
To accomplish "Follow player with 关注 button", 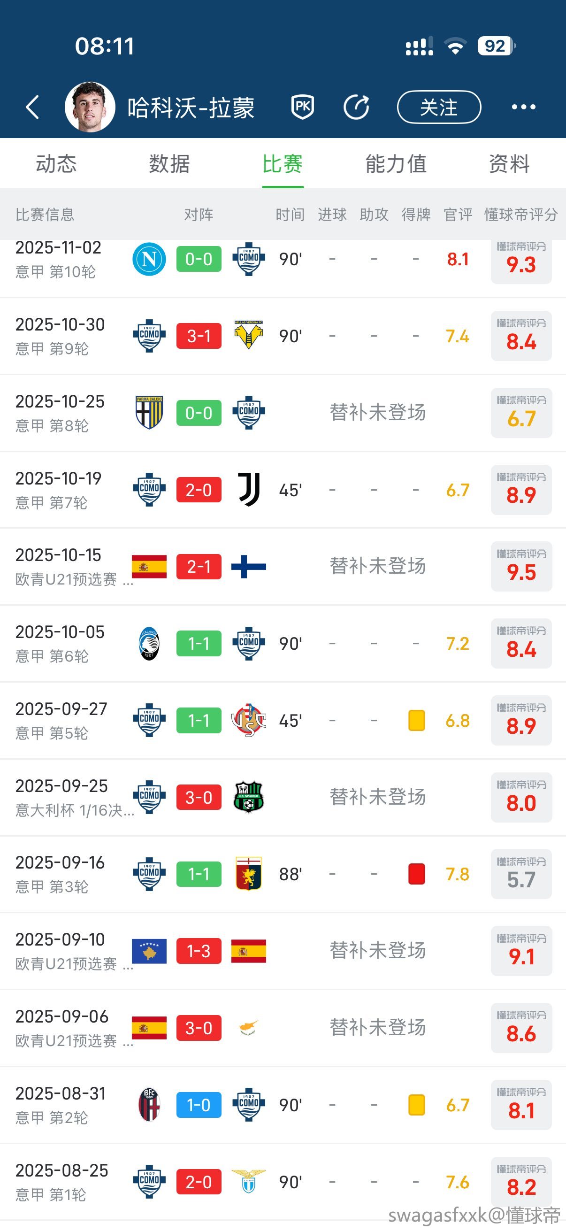I will 439,107.
